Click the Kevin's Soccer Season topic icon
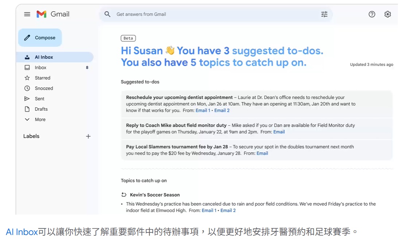Screen dimensions: 407x243 [x=124, y=195]
